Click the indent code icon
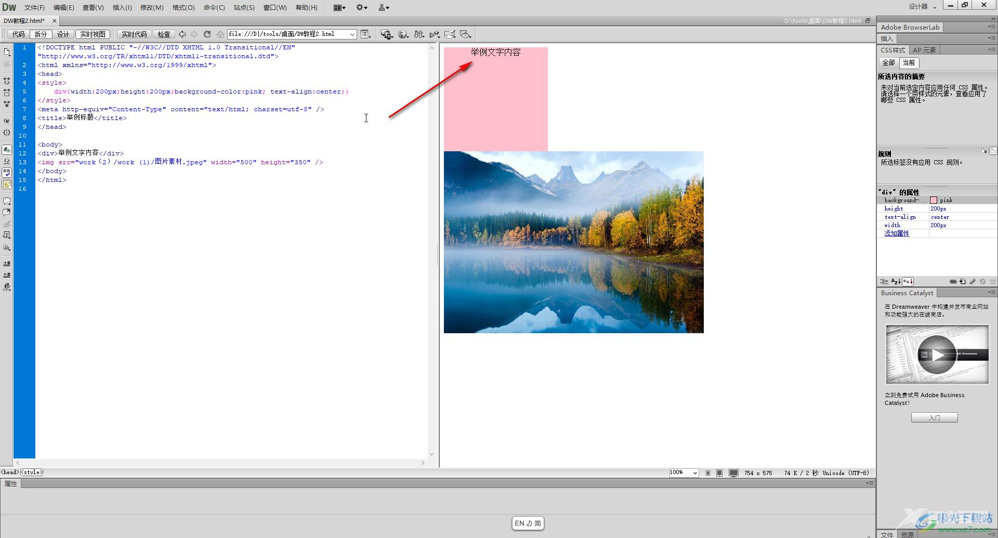This screenshot has height=538, width=998. click(x=7, y=264)
